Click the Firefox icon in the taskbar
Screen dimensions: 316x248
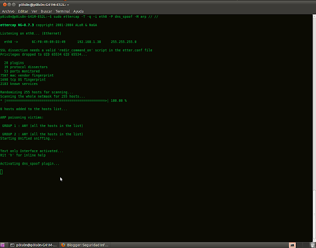tap(63, 245)
